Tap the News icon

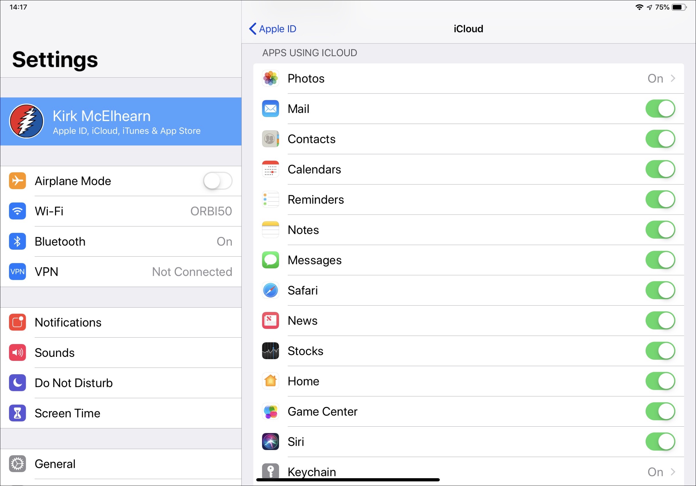pyautogui.click(x=270, y=321)
